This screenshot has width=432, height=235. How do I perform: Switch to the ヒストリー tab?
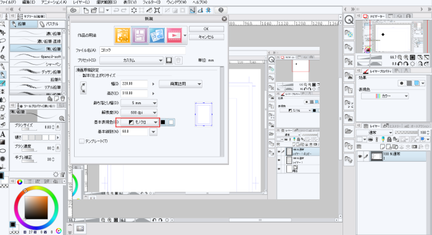click(x=392, y=126)
